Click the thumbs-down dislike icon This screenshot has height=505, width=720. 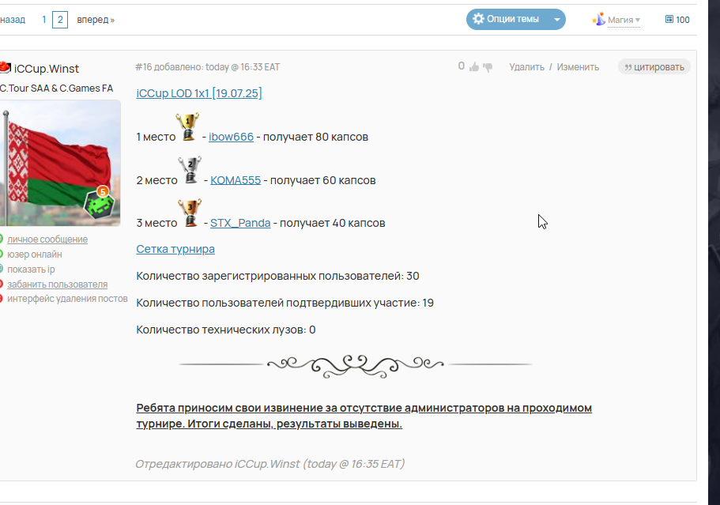pyautogui.click(x=488, y=67)
